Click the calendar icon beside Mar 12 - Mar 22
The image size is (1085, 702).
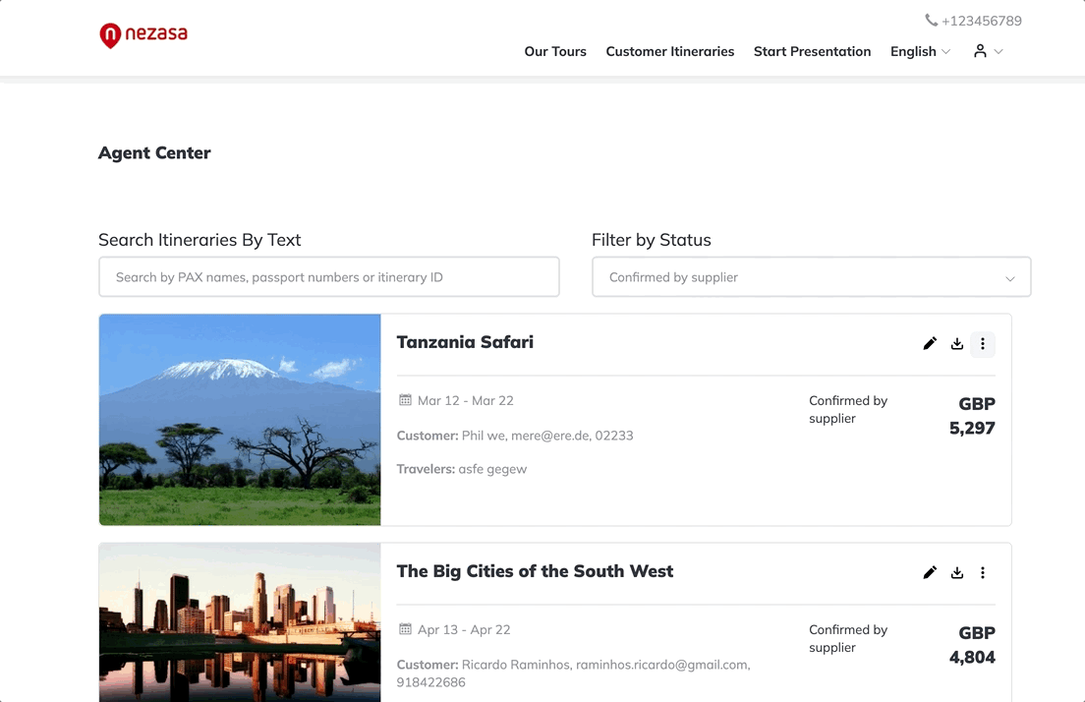(x=406, y=399)
